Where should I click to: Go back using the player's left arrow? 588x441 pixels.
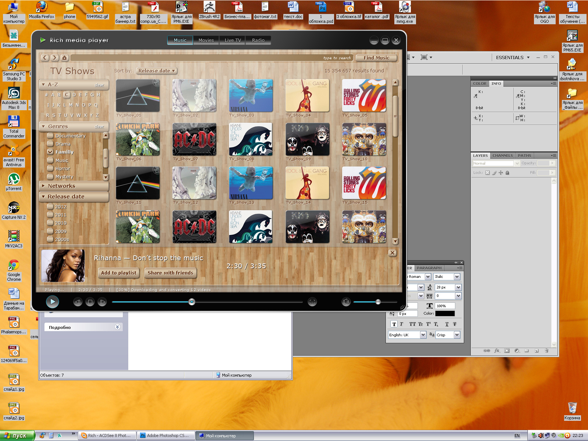[x=45, y=58]
